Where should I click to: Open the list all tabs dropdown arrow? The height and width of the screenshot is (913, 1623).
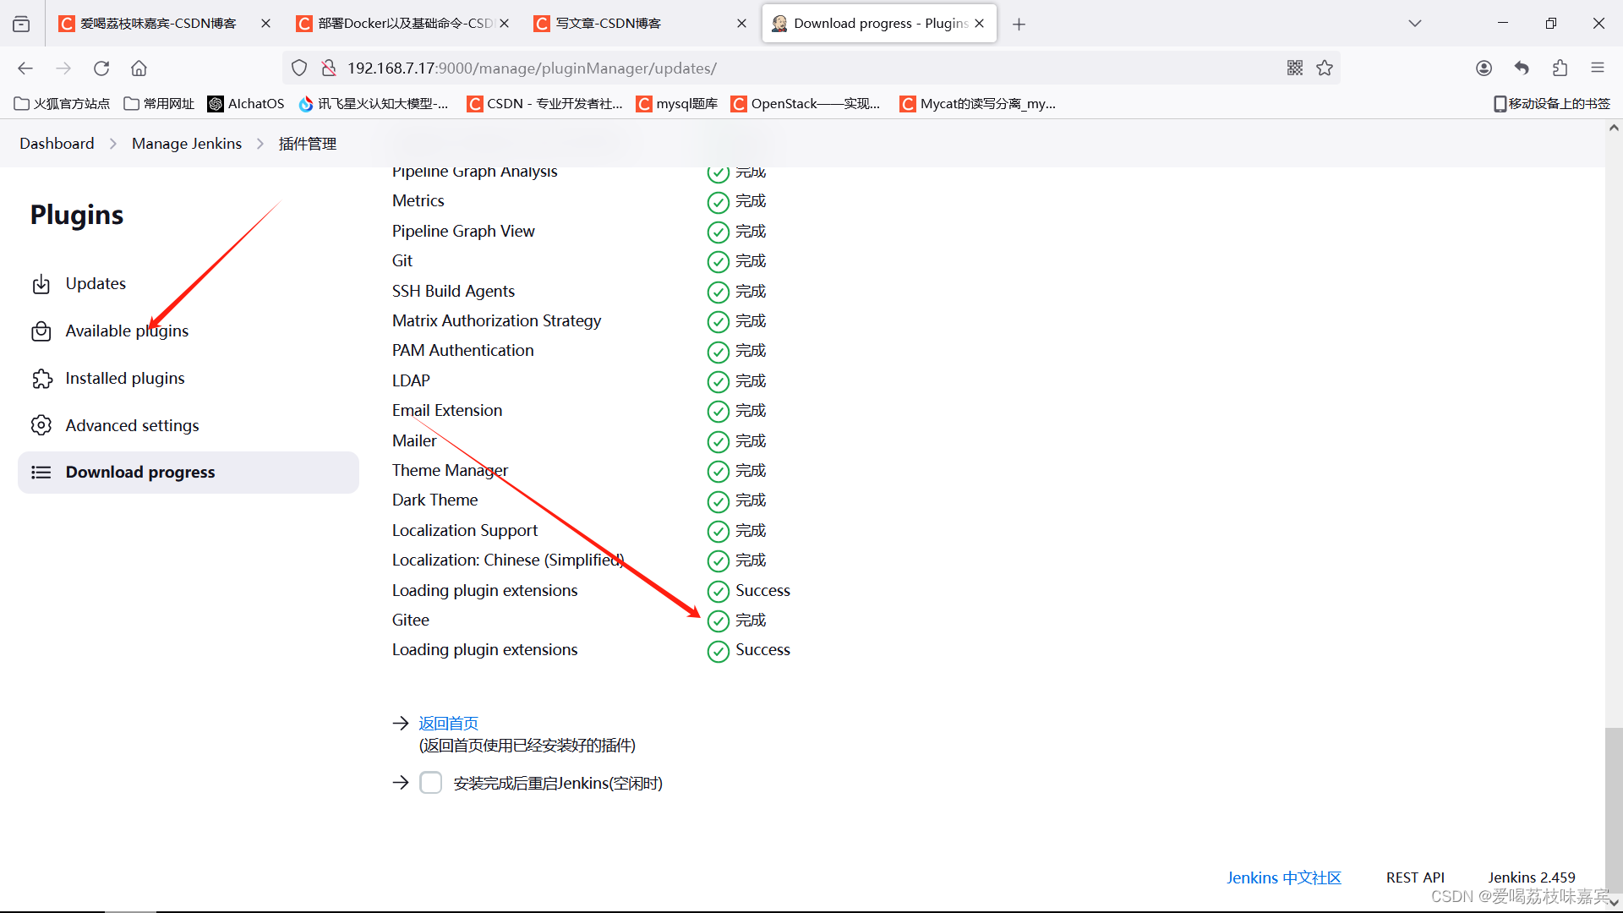pyautogui.click(x=1415, y=24)
